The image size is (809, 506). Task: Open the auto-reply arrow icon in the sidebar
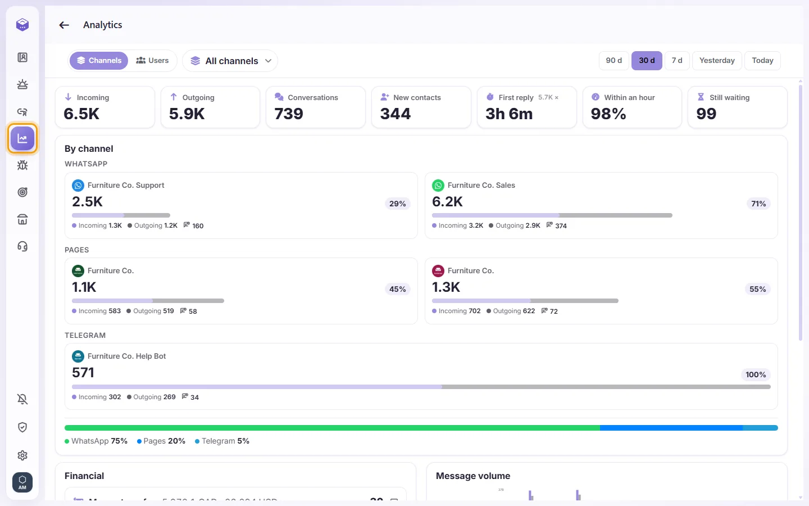[22, 111]
